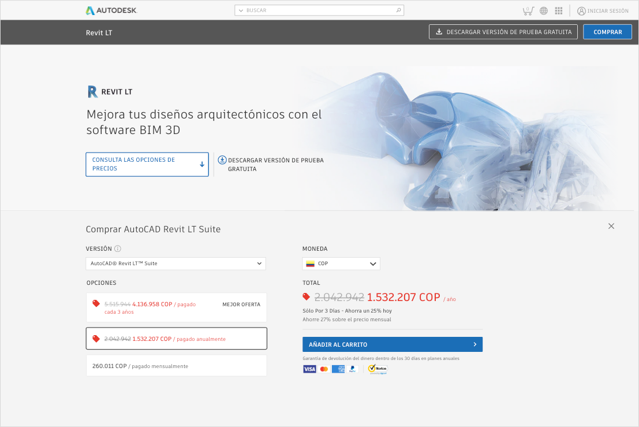This screenshot has height=427, width=639.
Task: Click the 'Ahorre 27% sobre el precio mensual' text
Action: [347, 320]
